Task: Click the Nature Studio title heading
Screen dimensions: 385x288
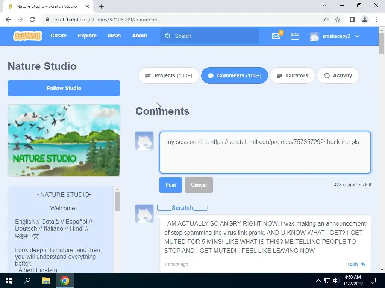Action: pos(42,66)
